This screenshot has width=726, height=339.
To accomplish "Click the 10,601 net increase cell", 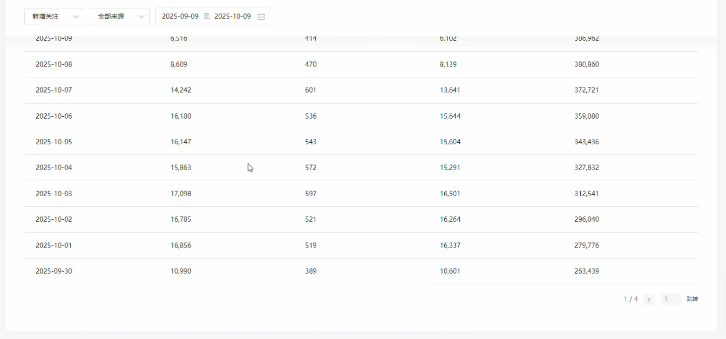I will [x=450, y=271].
